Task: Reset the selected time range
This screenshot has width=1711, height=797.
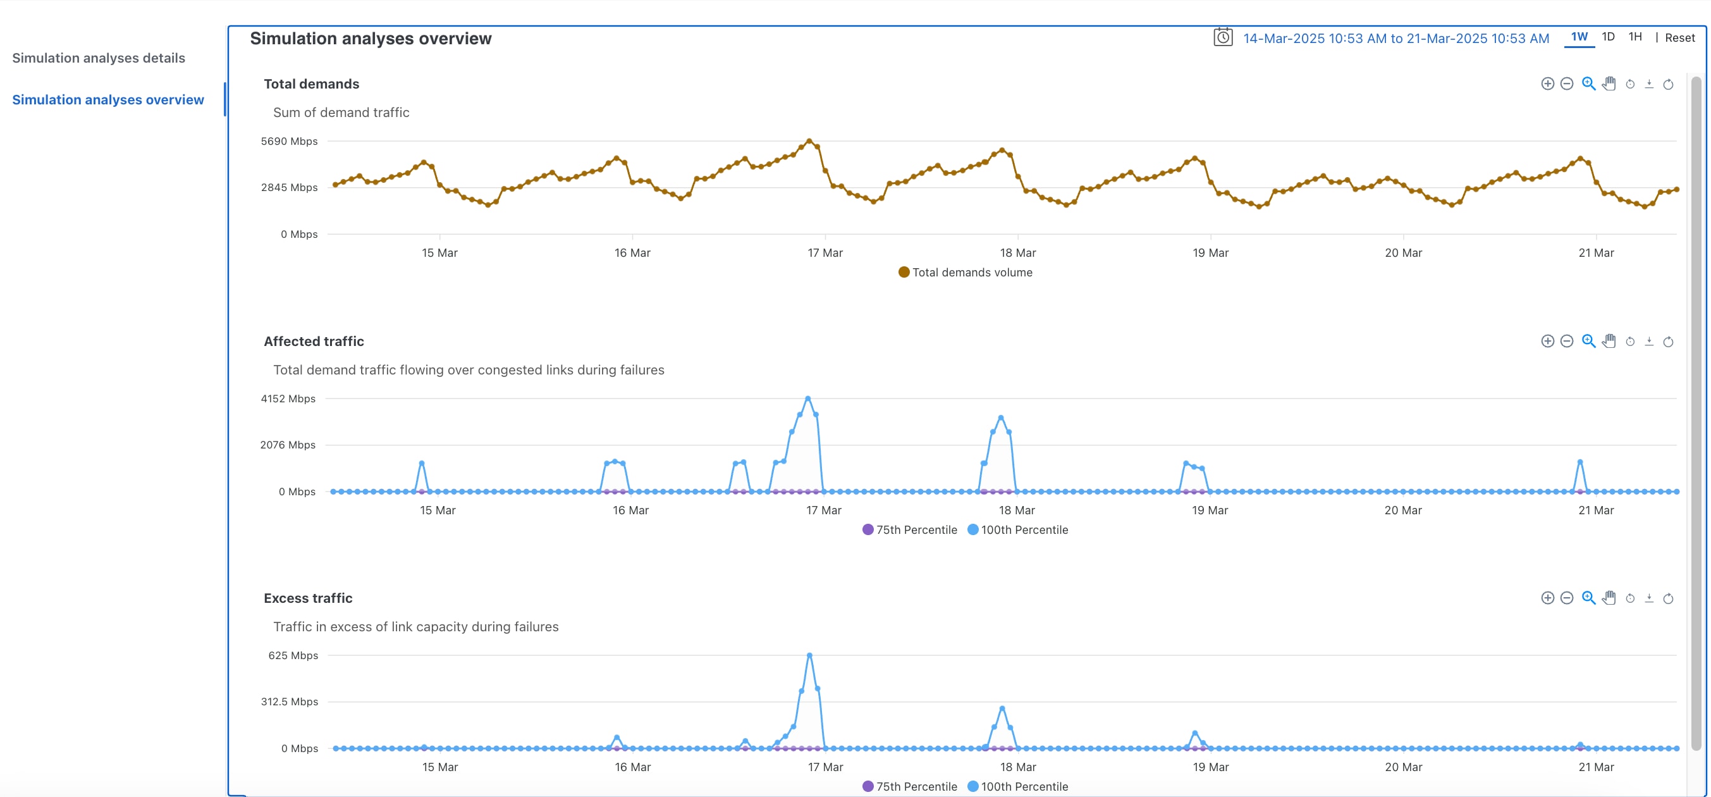Action: 1679,38
